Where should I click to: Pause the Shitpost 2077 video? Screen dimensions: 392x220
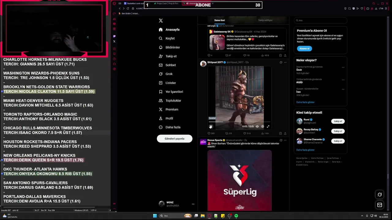tap(211, 127)
